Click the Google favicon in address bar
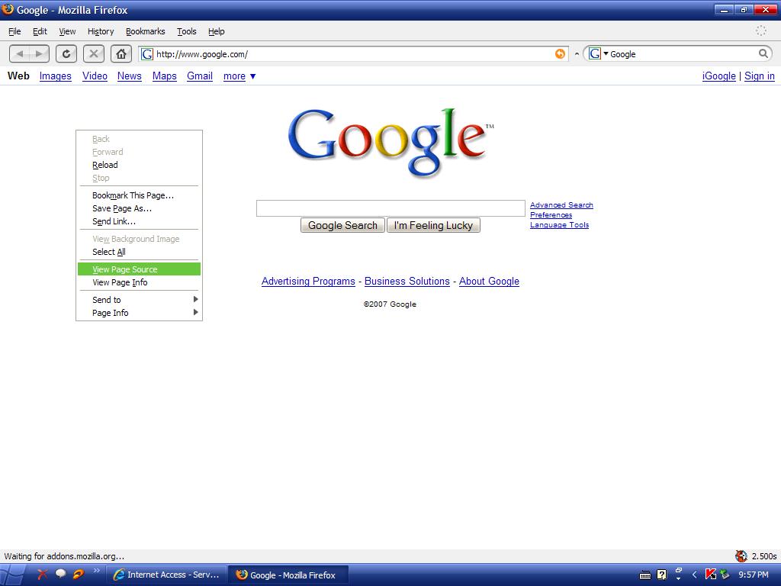 (147, 54)
